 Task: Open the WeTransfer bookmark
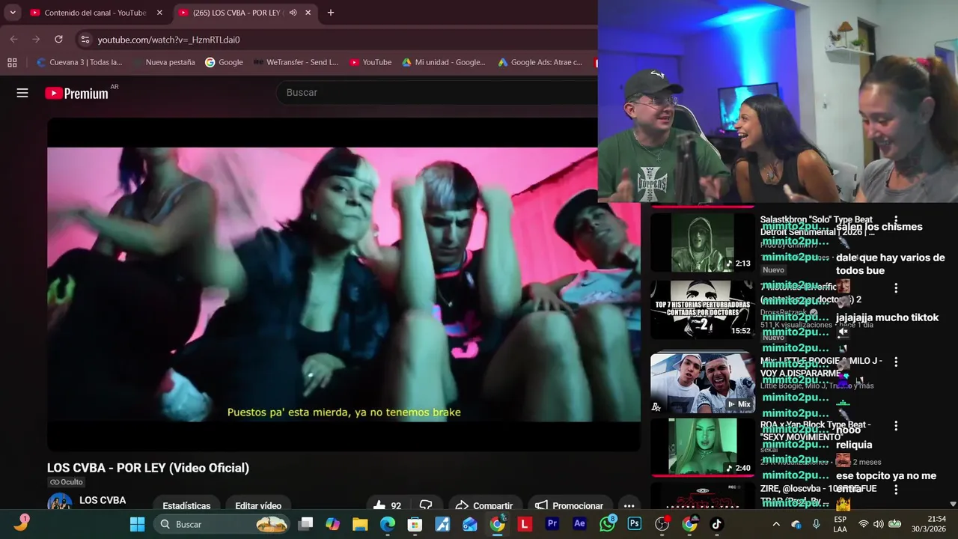click(x=296, y=62)
